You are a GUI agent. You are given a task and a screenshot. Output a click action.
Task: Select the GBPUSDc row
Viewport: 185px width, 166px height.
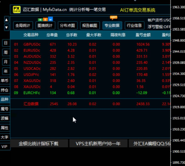click(91, 44)
